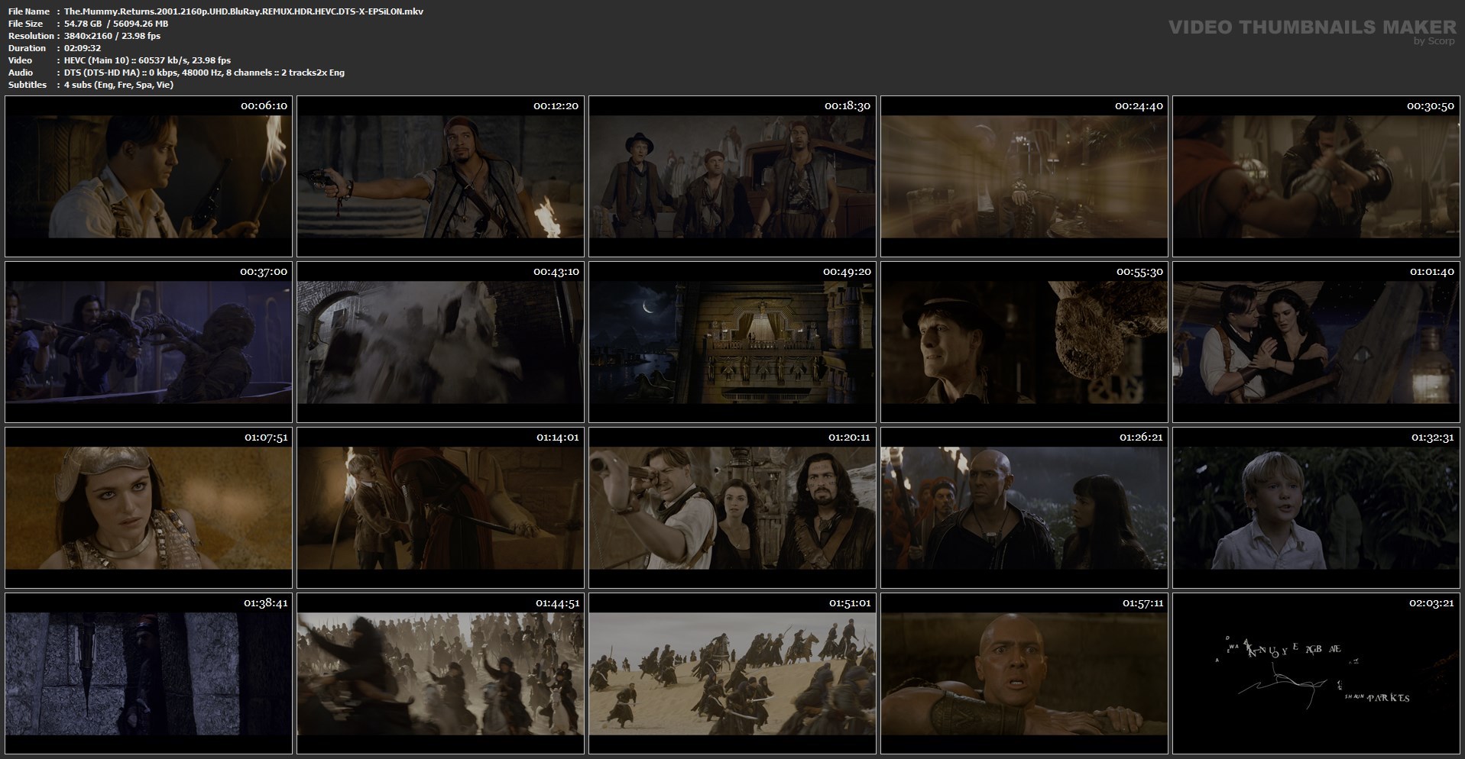Pick the thumbnail stamped 01:20:11
Screen dimensions: 1465x759
coord(732,508)
